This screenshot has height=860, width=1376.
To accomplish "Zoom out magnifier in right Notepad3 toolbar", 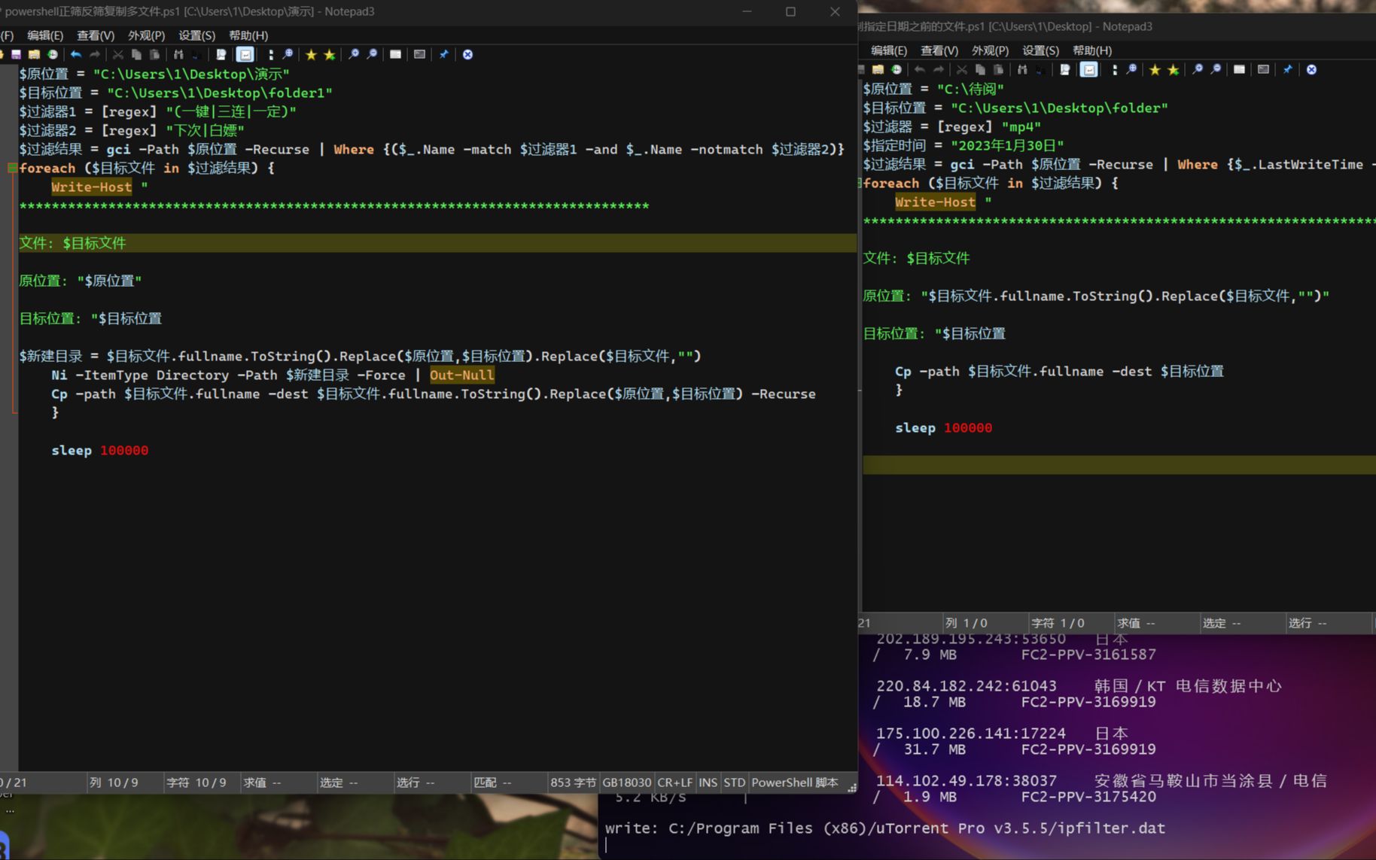I will [1216, 69].
